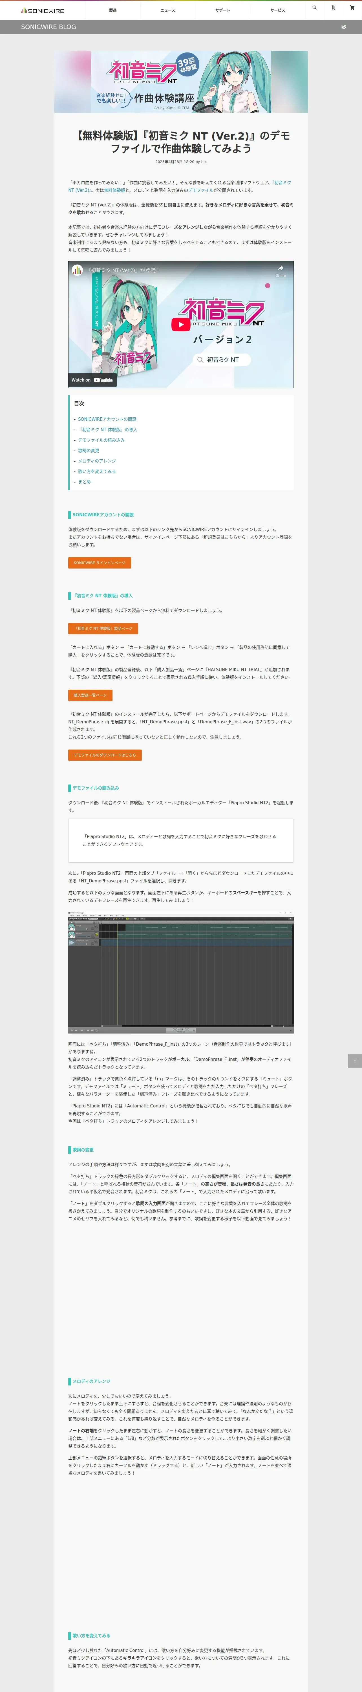Image resolution: width=362 pixels, height=1692 pixels.
Task: Click the 購入製品一覧ページ button
Action: [x=90, y=696]
